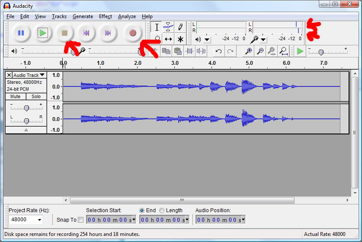
Task: Click the track gain slider
Action: tap(26, 108)
